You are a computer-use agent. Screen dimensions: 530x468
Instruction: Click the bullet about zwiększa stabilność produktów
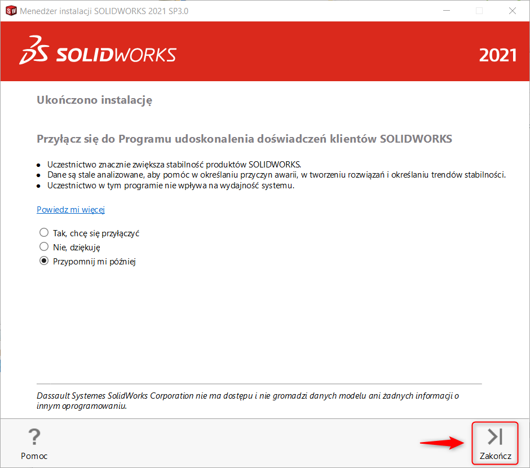point(174,165)
